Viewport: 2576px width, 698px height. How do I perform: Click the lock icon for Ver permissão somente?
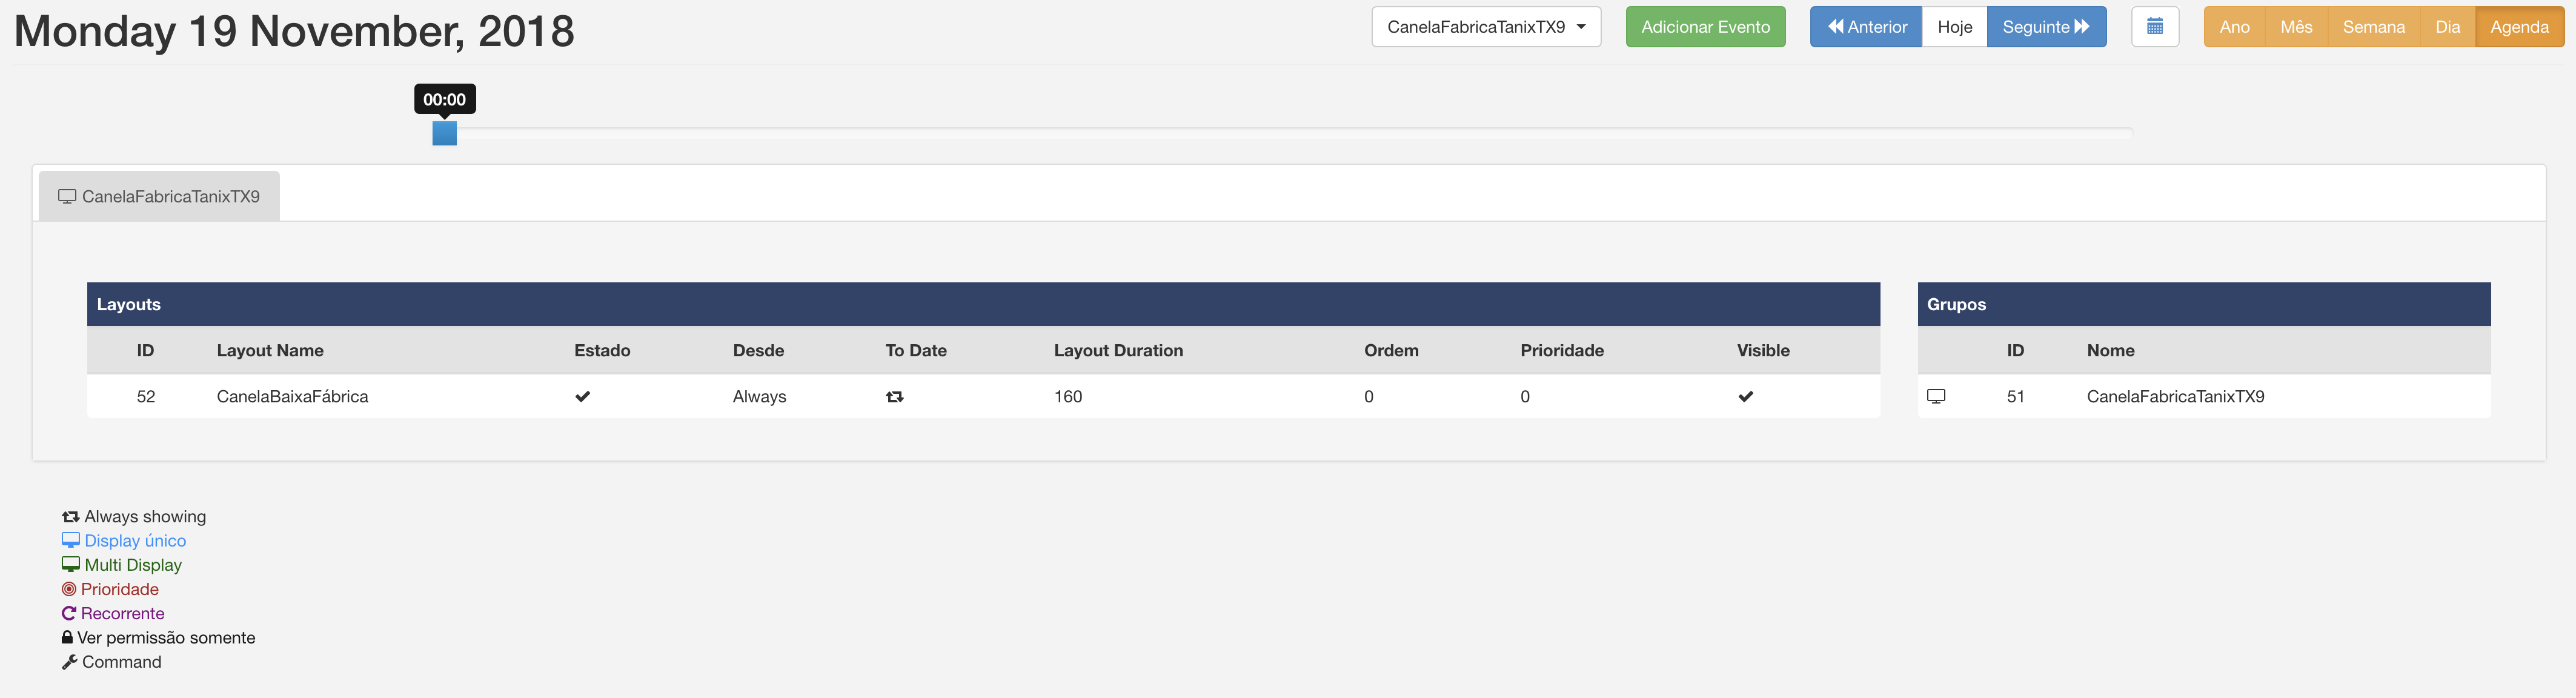point(67,638)
